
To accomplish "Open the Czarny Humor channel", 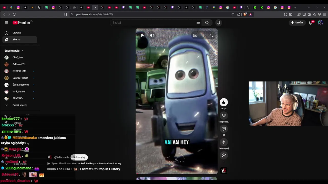I will [x=20, y=78].
